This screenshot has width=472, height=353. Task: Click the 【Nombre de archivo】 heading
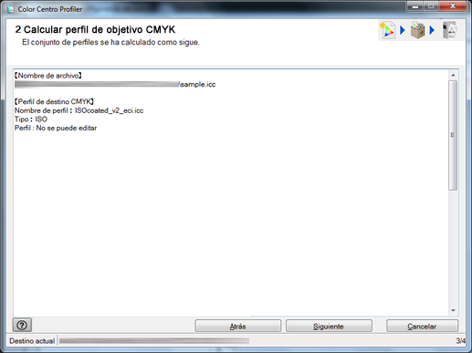tap(48, 76)
